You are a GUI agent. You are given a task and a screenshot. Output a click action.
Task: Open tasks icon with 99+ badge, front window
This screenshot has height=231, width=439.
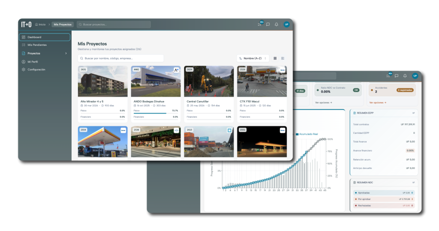tap(260, 24)
